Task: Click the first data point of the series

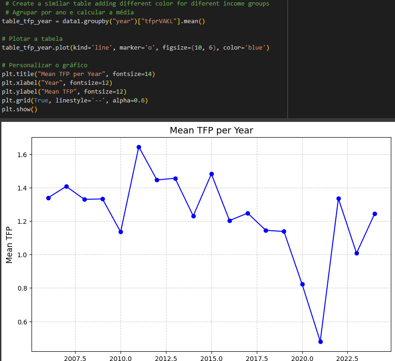Action: click(49, 198)
